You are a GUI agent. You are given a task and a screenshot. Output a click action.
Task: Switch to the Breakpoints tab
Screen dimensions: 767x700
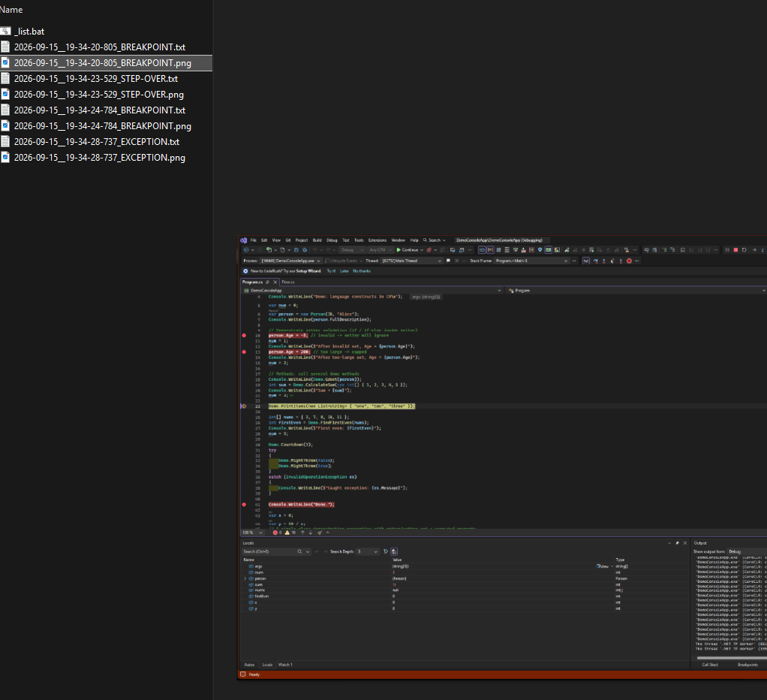[748, 665]
